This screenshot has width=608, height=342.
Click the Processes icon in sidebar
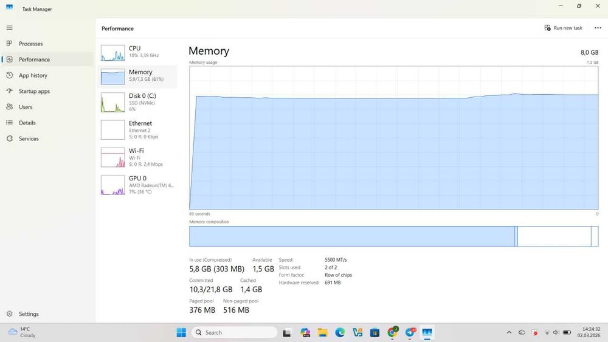[x=9, y=43]
